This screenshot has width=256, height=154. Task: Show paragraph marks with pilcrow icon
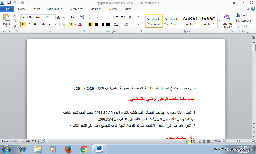point(139,17)
